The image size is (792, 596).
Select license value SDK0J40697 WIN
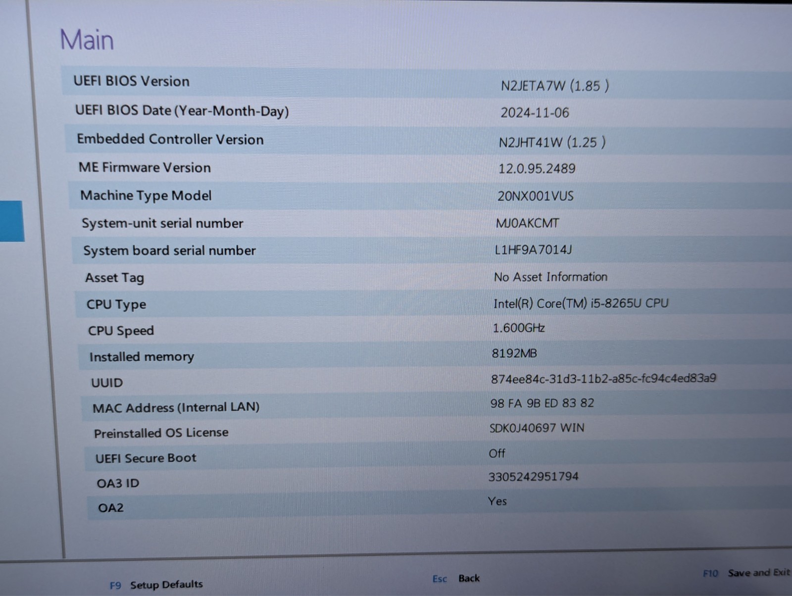pyautogui.click(x=537, y=428)
